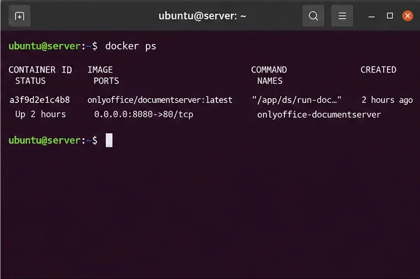Select the IMAGE column header

(x=100, y=70)
